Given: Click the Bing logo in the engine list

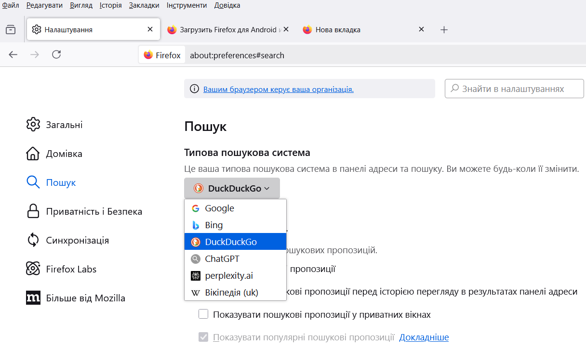Looking at the screenshot, I should click(x=196, y=225).
